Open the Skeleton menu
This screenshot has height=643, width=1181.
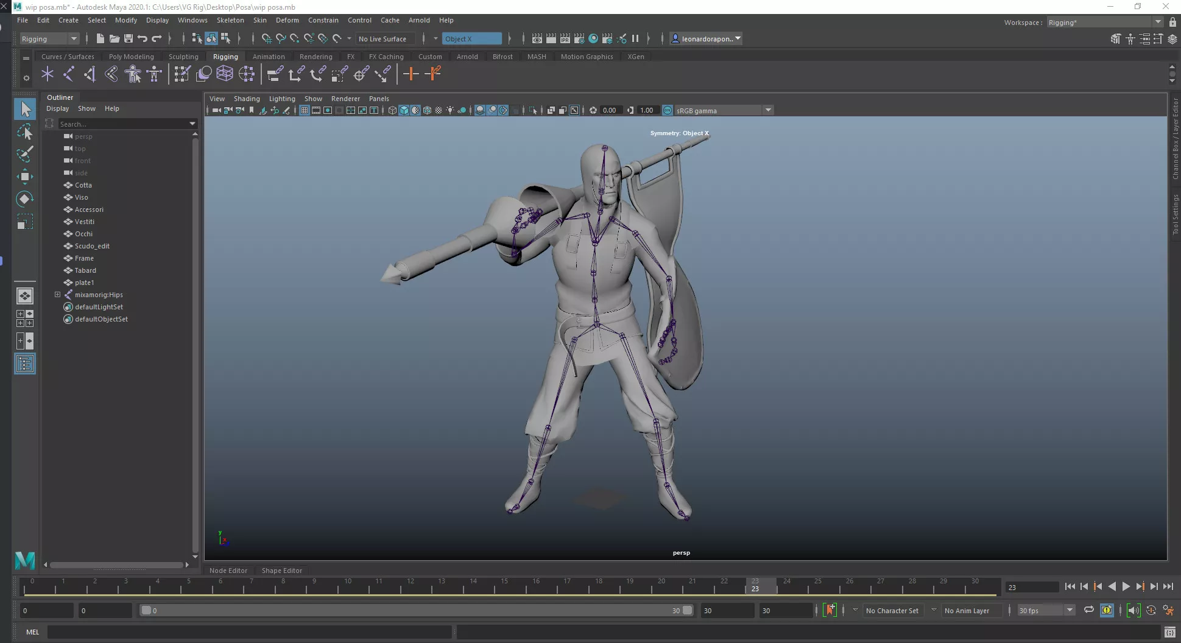coord(230,20)
